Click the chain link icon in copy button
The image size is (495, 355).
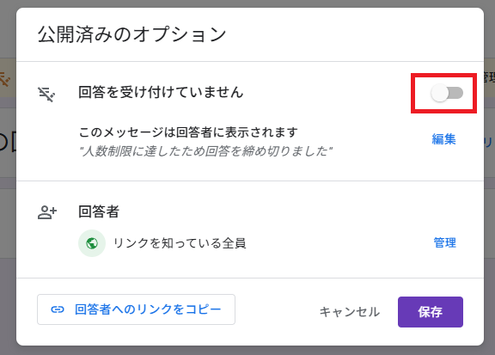tap(58, 309)
